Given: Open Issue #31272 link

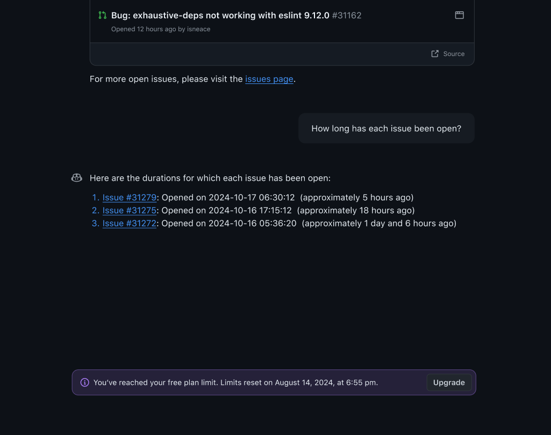Looking at the screenshot, I should point(129,223).
